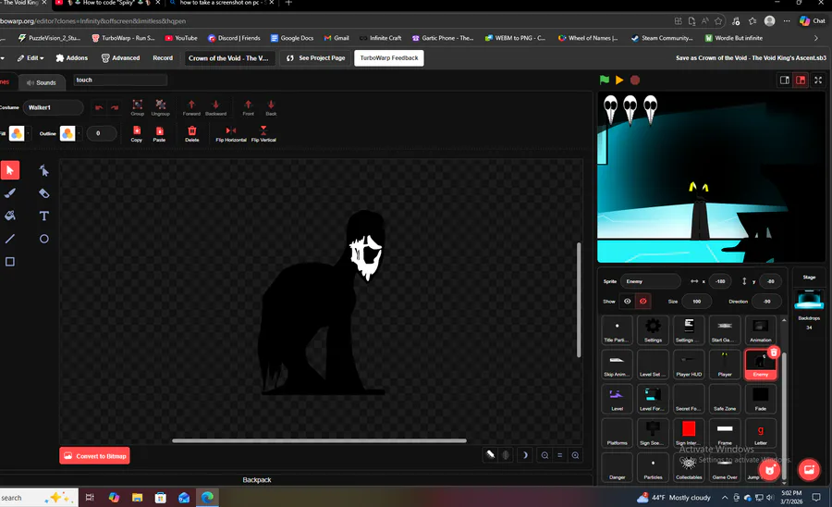The width and height of the screenshot is (832, 507).
Task: Switch to small stage layout
Action: click(x=784, y=80)
